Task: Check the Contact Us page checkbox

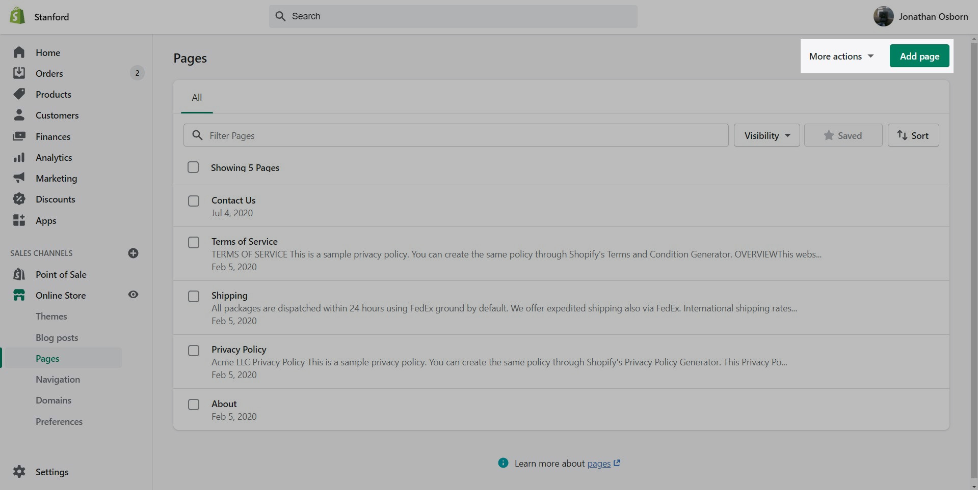Action: tap(194, 201)
